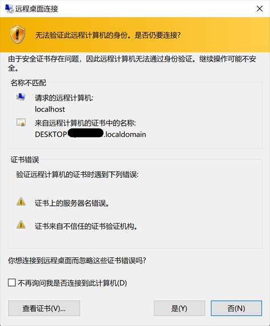Open certificate details with 查看证书(V)...

click(44, 308)
